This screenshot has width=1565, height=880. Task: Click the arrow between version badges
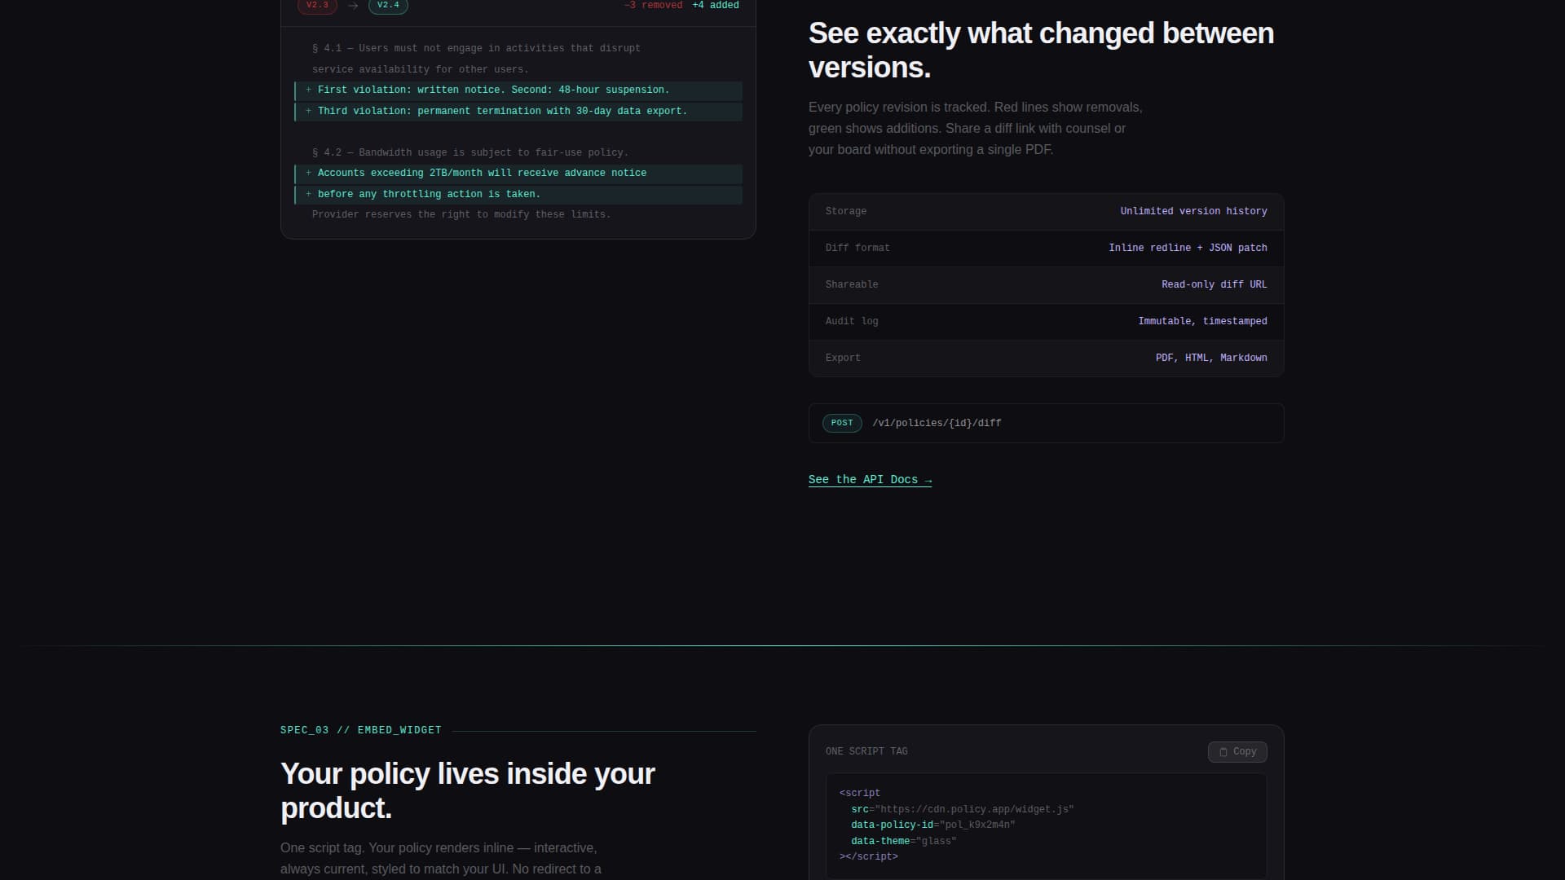(x=353, y=6)
